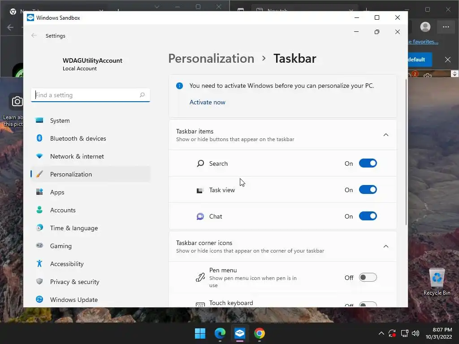Click the Time & language clock icon
Image resolution: width=459 pixels, height=344 pixels.
pyautogui.click(x=39, y=228)
